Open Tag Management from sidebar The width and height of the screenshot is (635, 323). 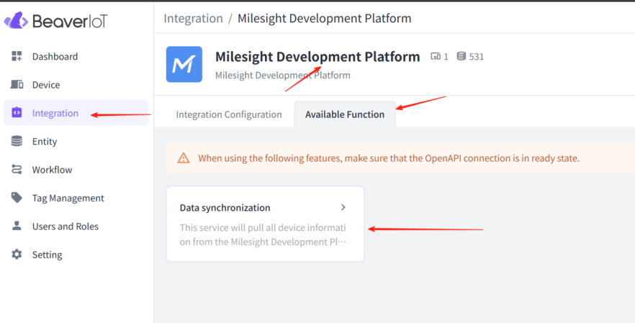coord(76,198)
